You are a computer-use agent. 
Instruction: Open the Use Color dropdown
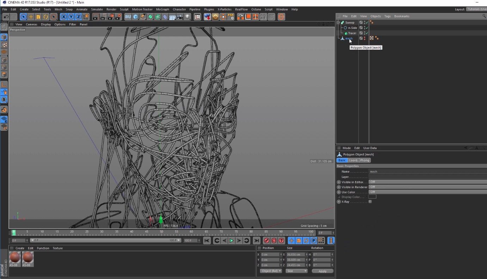pos(428,192)
